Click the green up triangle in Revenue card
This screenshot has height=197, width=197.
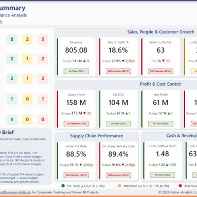point(84,61)
